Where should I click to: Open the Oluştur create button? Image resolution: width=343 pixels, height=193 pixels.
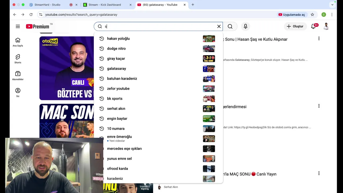point(295,26)
